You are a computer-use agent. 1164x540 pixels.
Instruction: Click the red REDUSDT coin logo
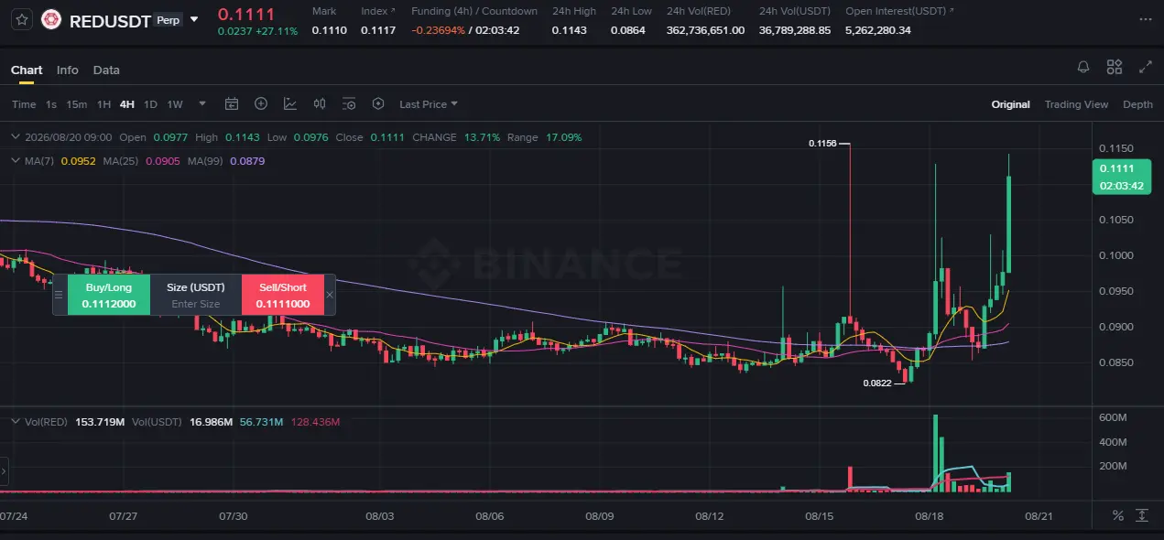tap(51, 19)
